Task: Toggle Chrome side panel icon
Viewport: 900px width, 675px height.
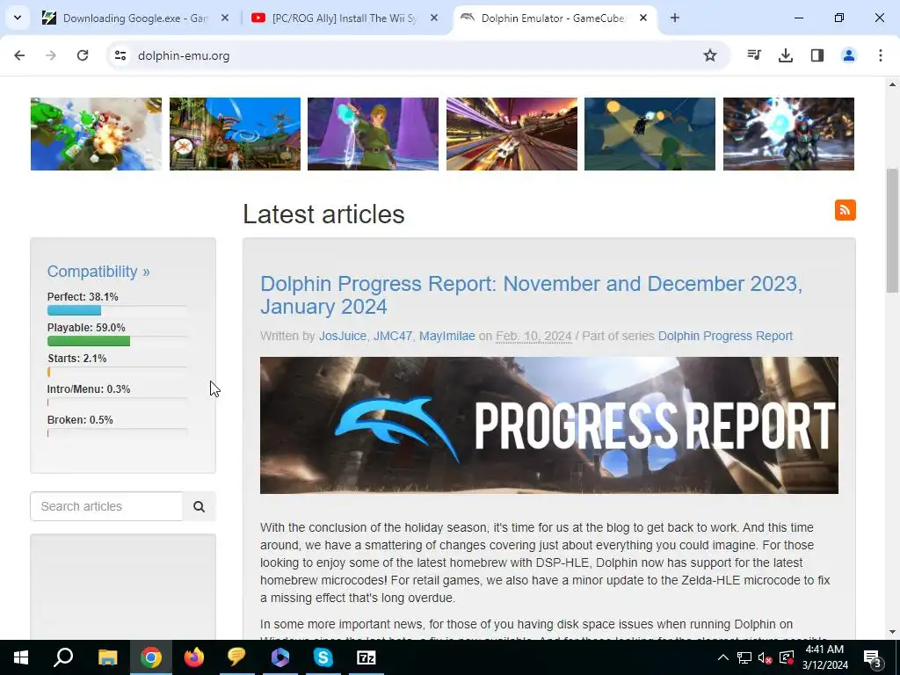Action: (x=817, y=55)
